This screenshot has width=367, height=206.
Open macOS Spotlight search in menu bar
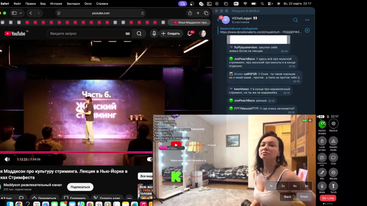pyautogui.click(x=262, y=4)
